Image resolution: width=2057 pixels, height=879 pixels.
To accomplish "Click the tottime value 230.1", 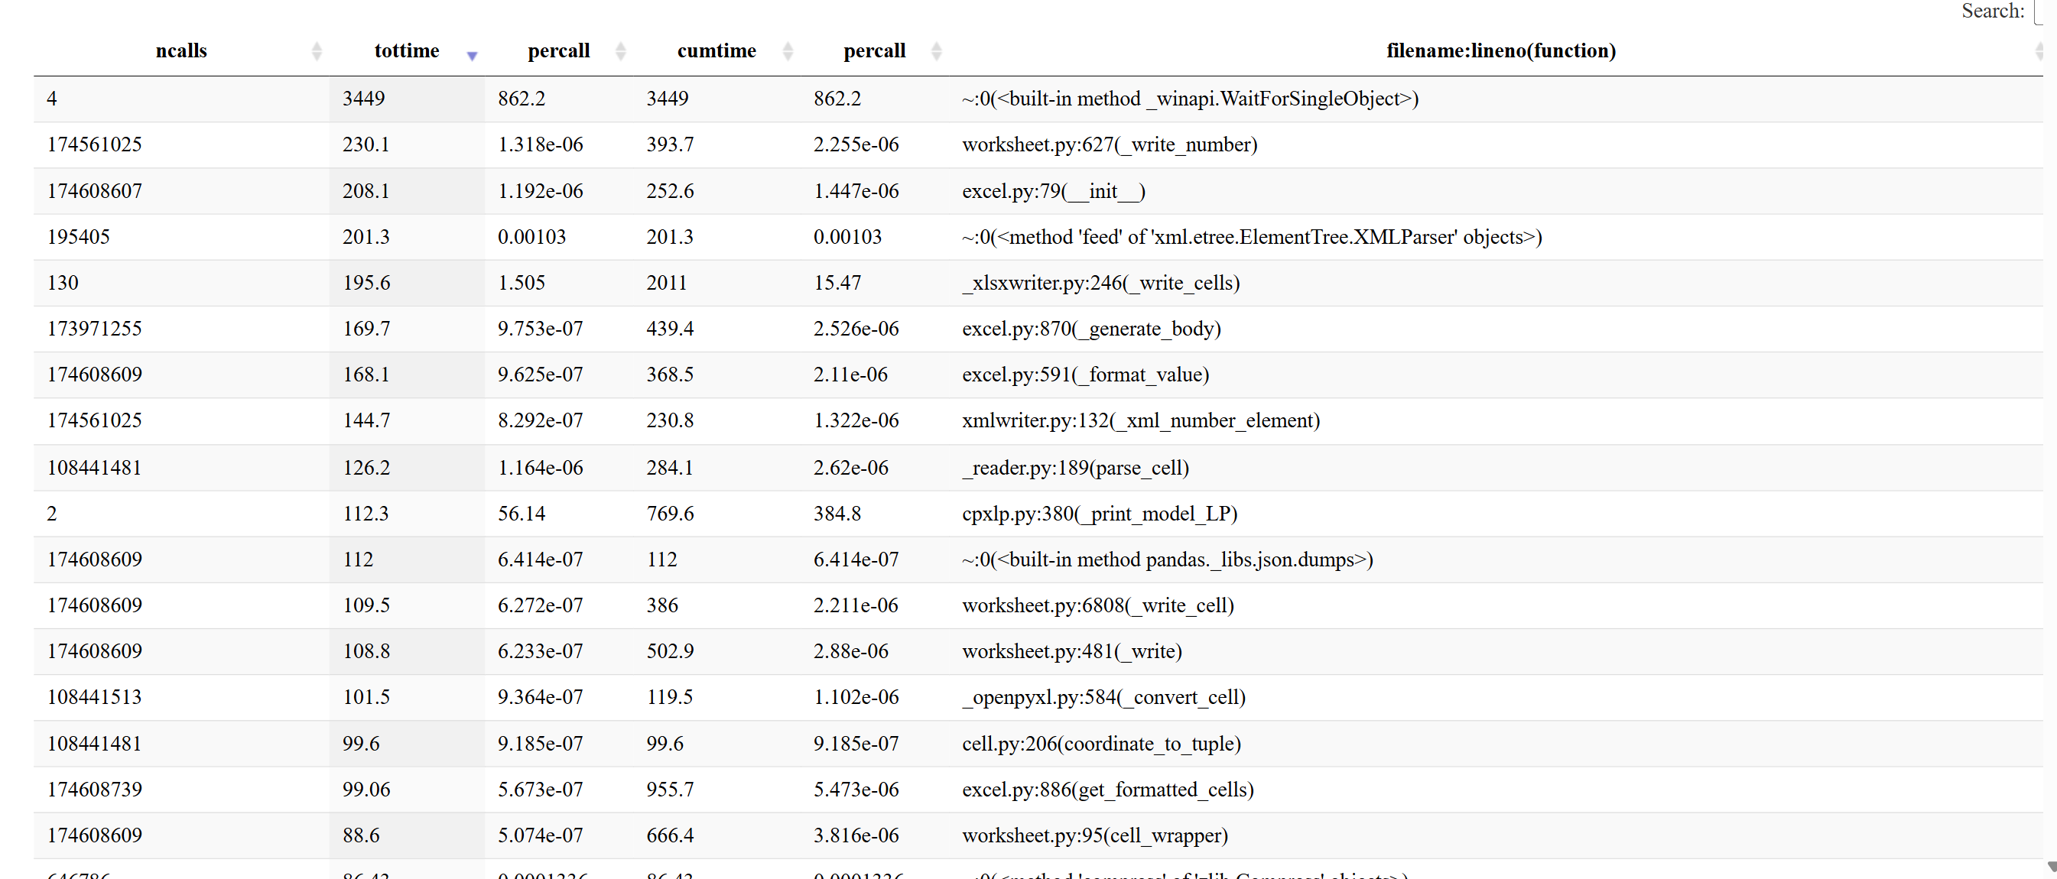I will (366, 144).
